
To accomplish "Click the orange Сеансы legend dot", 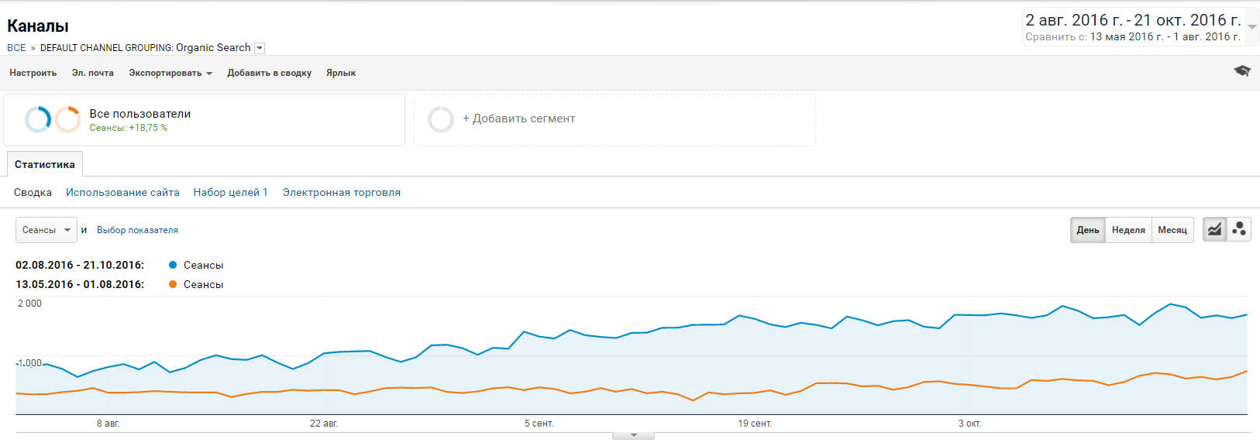I will (173, 284).
